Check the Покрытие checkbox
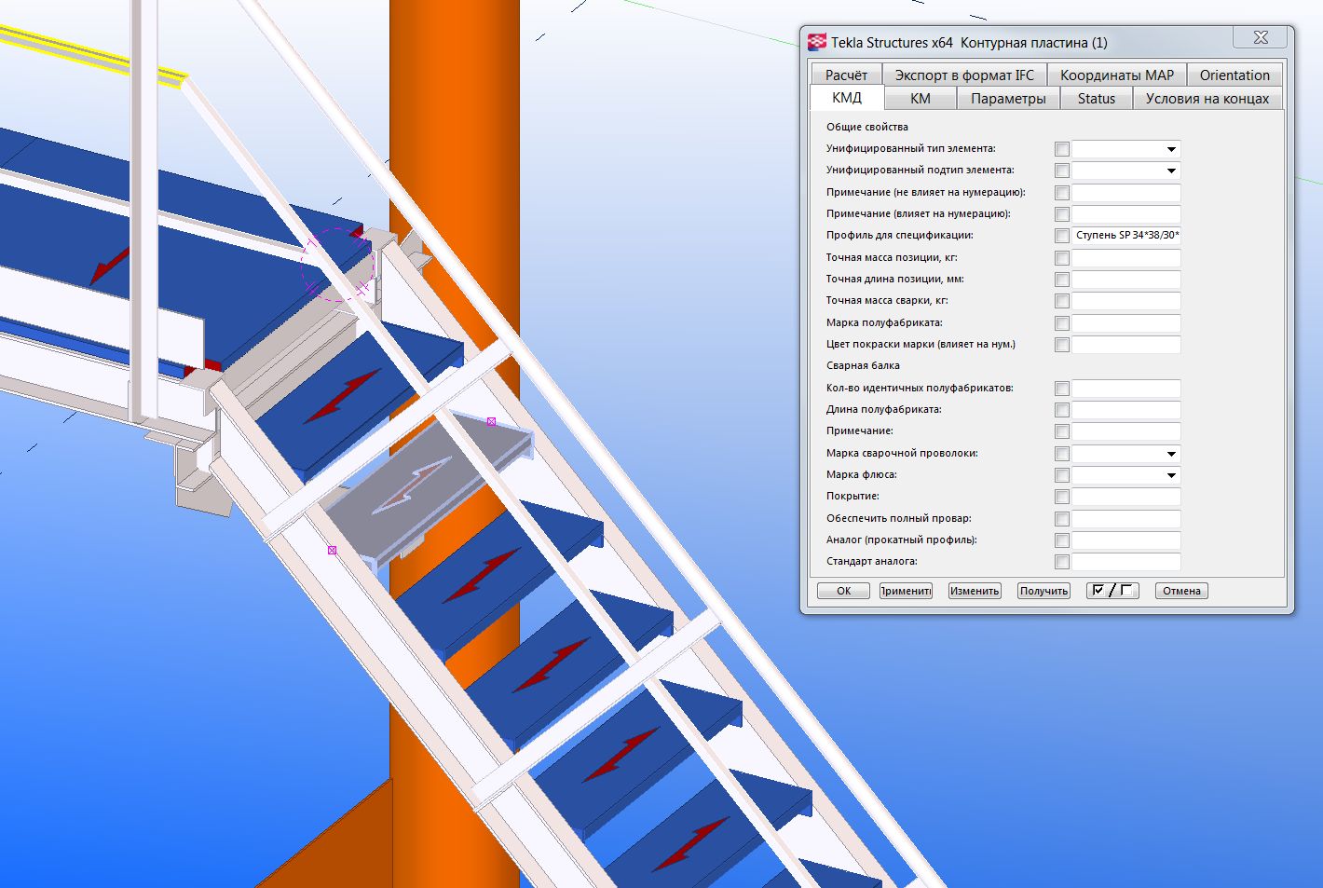The width and height of the screenshot is (1323, 888). click(1061, 497)
